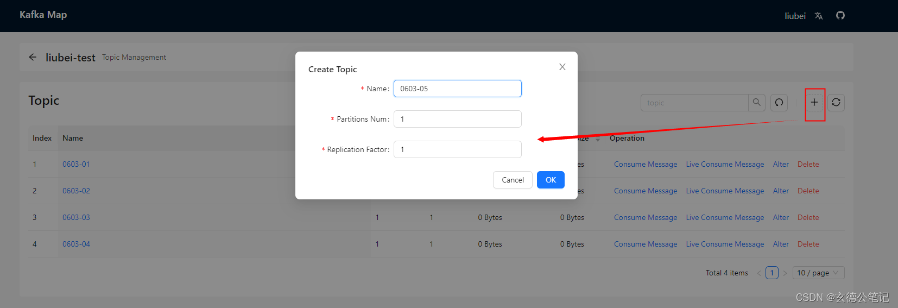898x308 pixels.
Task: Consume Message for topic 0603-02
Action: [646, 191]
